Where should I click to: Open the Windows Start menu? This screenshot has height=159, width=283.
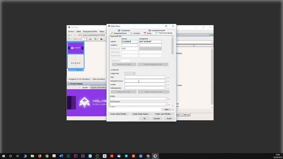pyautogui.click(x=4, y=156)
